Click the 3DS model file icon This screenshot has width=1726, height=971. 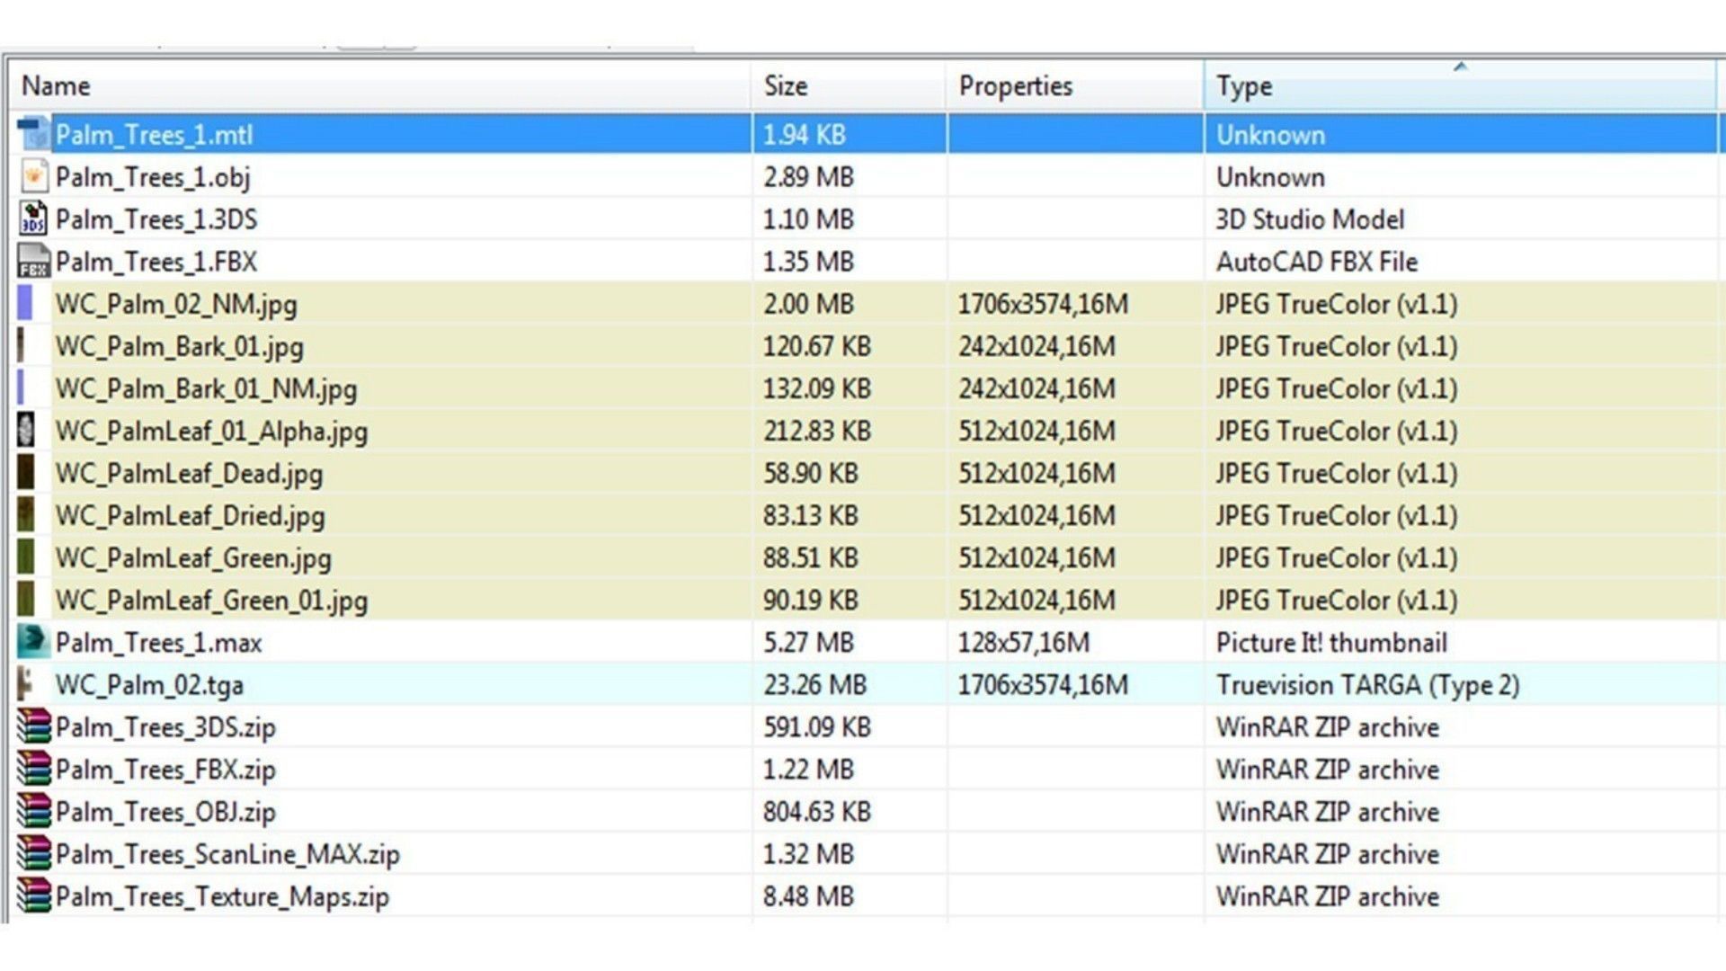(x=33, y=219)
